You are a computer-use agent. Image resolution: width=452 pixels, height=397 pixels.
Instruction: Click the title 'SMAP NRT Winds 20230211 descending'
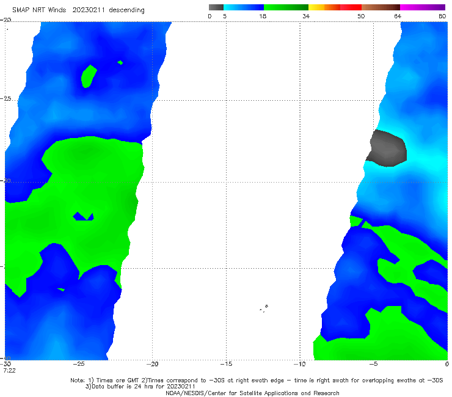pos(78,10)
